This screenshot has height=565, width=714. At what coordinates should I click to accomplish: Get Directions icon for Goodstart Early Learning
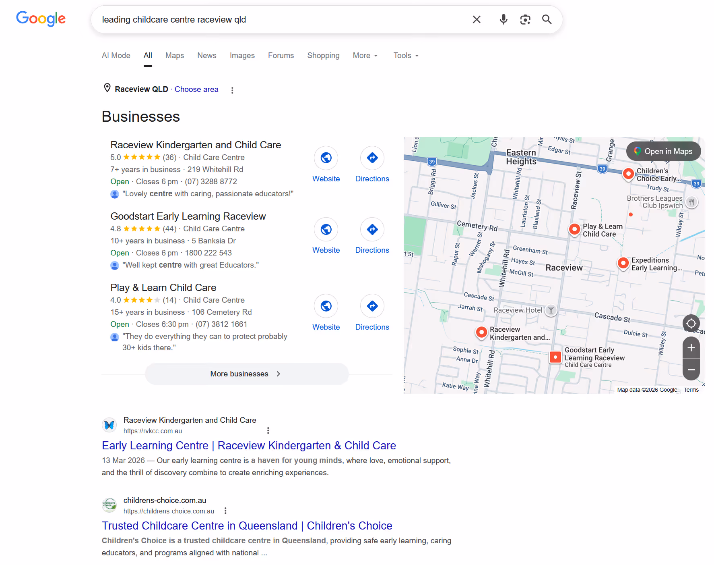(372, 229)
